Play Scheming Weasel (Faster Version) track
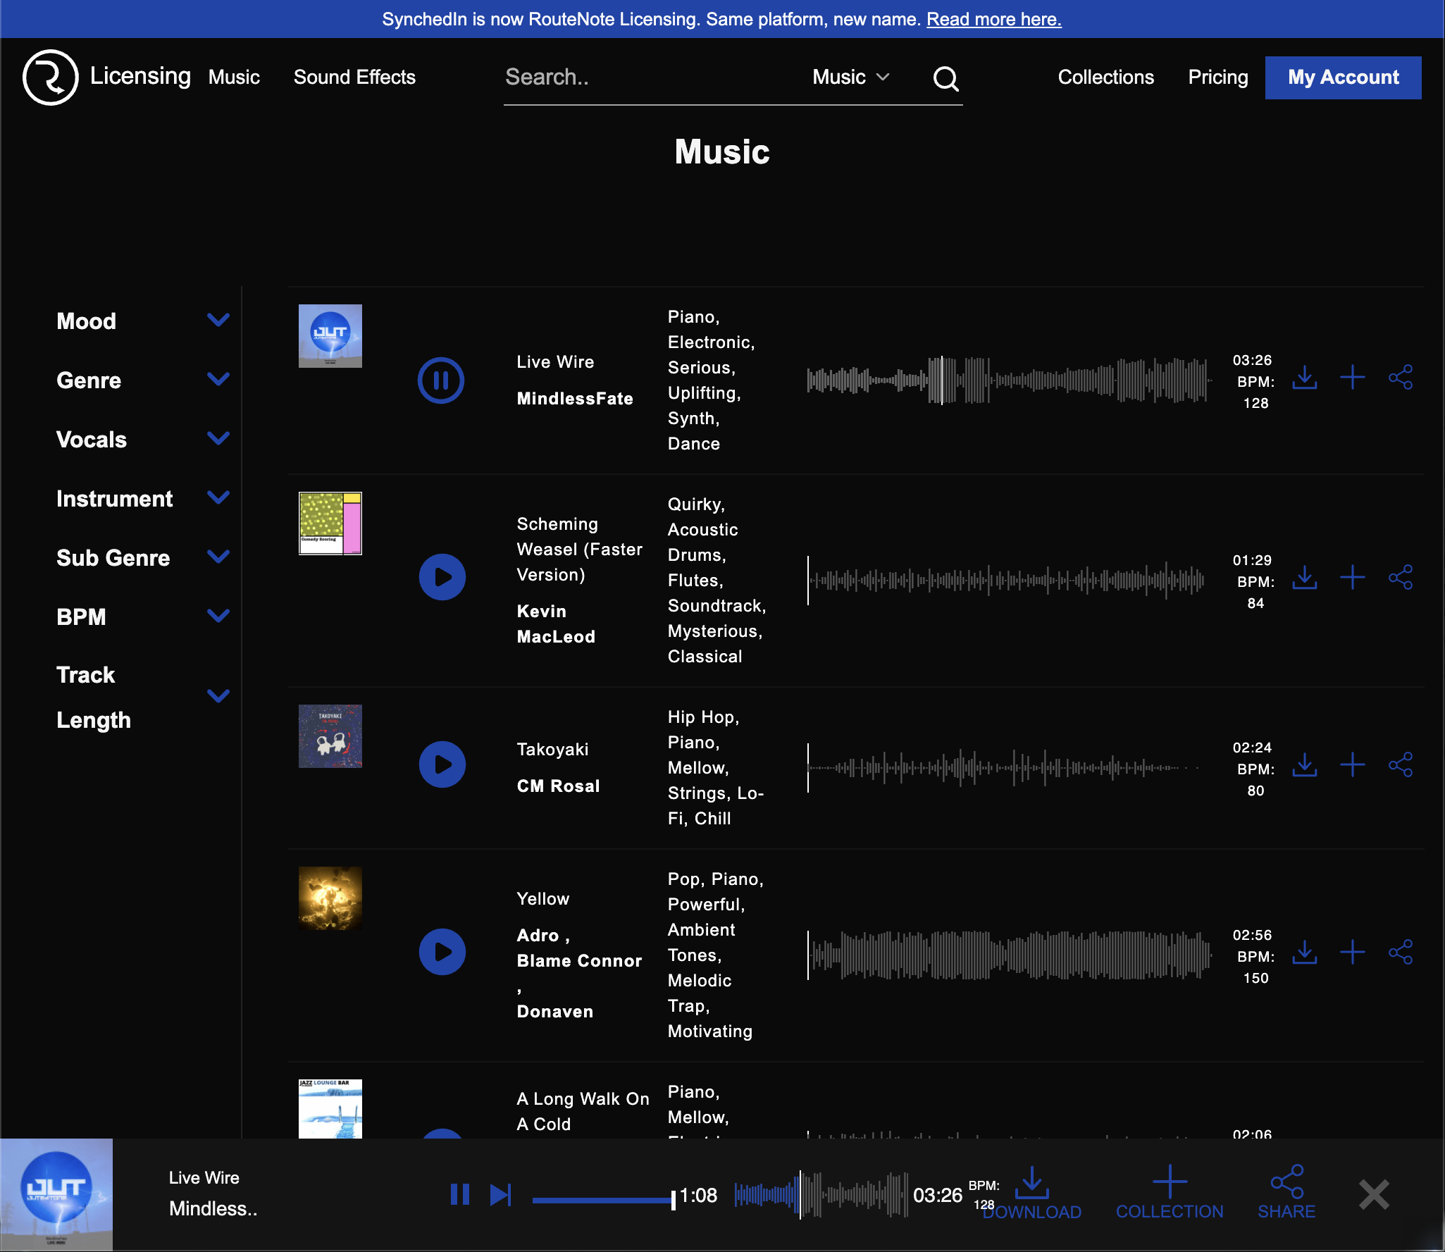The width and height of the screenshot is (1445, 1252). [x=442, y=577]
